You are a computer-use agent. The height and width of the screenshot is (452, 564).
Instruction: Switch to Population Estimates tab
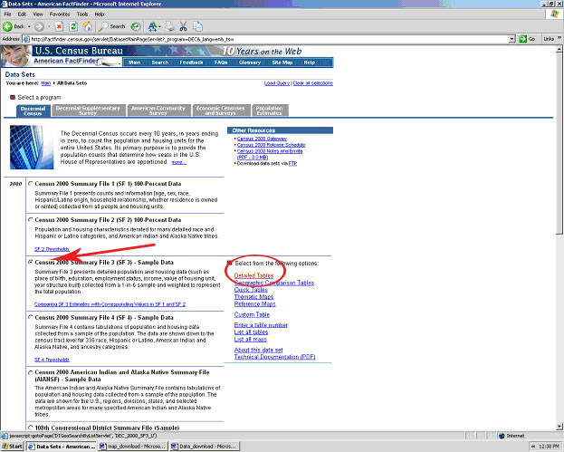coord(269,111)
